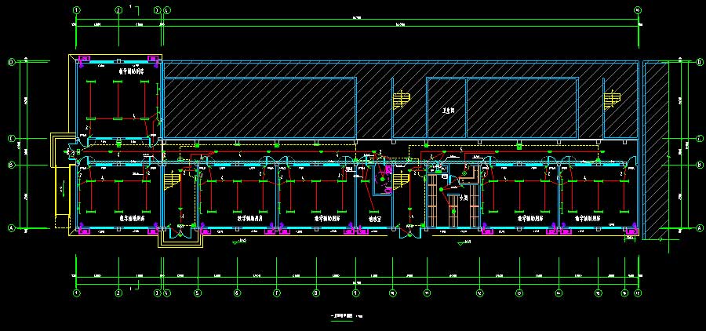Click the room label between grid axes 5 and 7
This screenshot has height=331, width=706.
pos(250,218)
